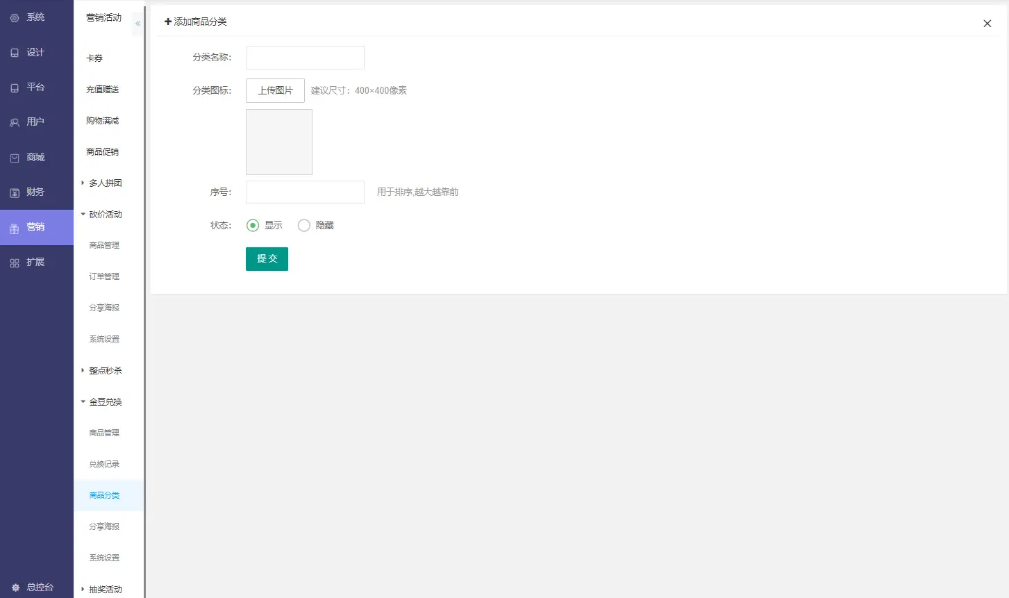Viewport: 1009px width, 598px height.
Task: Click the 营销活动 submenu header
Action: [x=103, y=17]
